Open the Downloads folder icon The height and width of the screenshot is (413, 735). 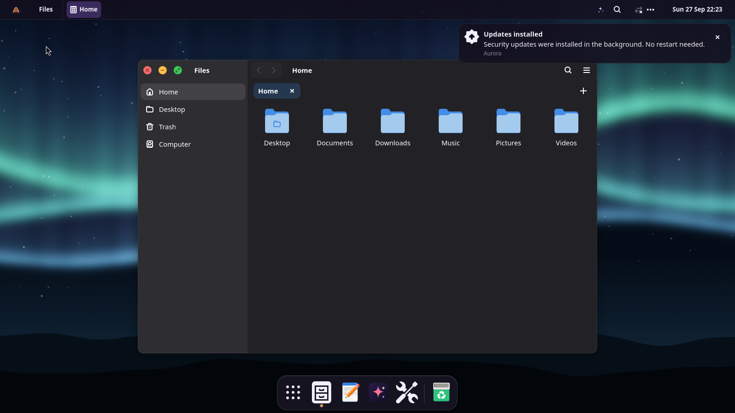coord(393,121)
